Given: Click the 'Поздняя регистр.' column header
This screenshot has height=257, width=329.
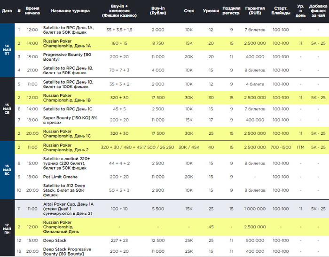Looking at the screenshot, I should (x=231, y=11).
